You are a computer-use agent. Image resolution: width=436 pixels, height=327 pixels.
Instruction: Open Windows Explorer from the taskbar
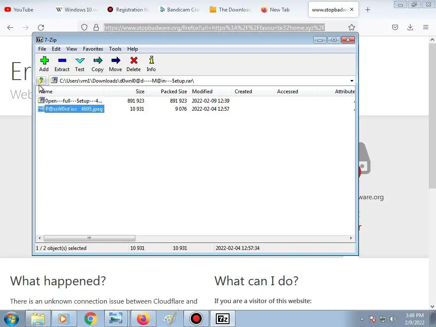[x=37, y=318]
